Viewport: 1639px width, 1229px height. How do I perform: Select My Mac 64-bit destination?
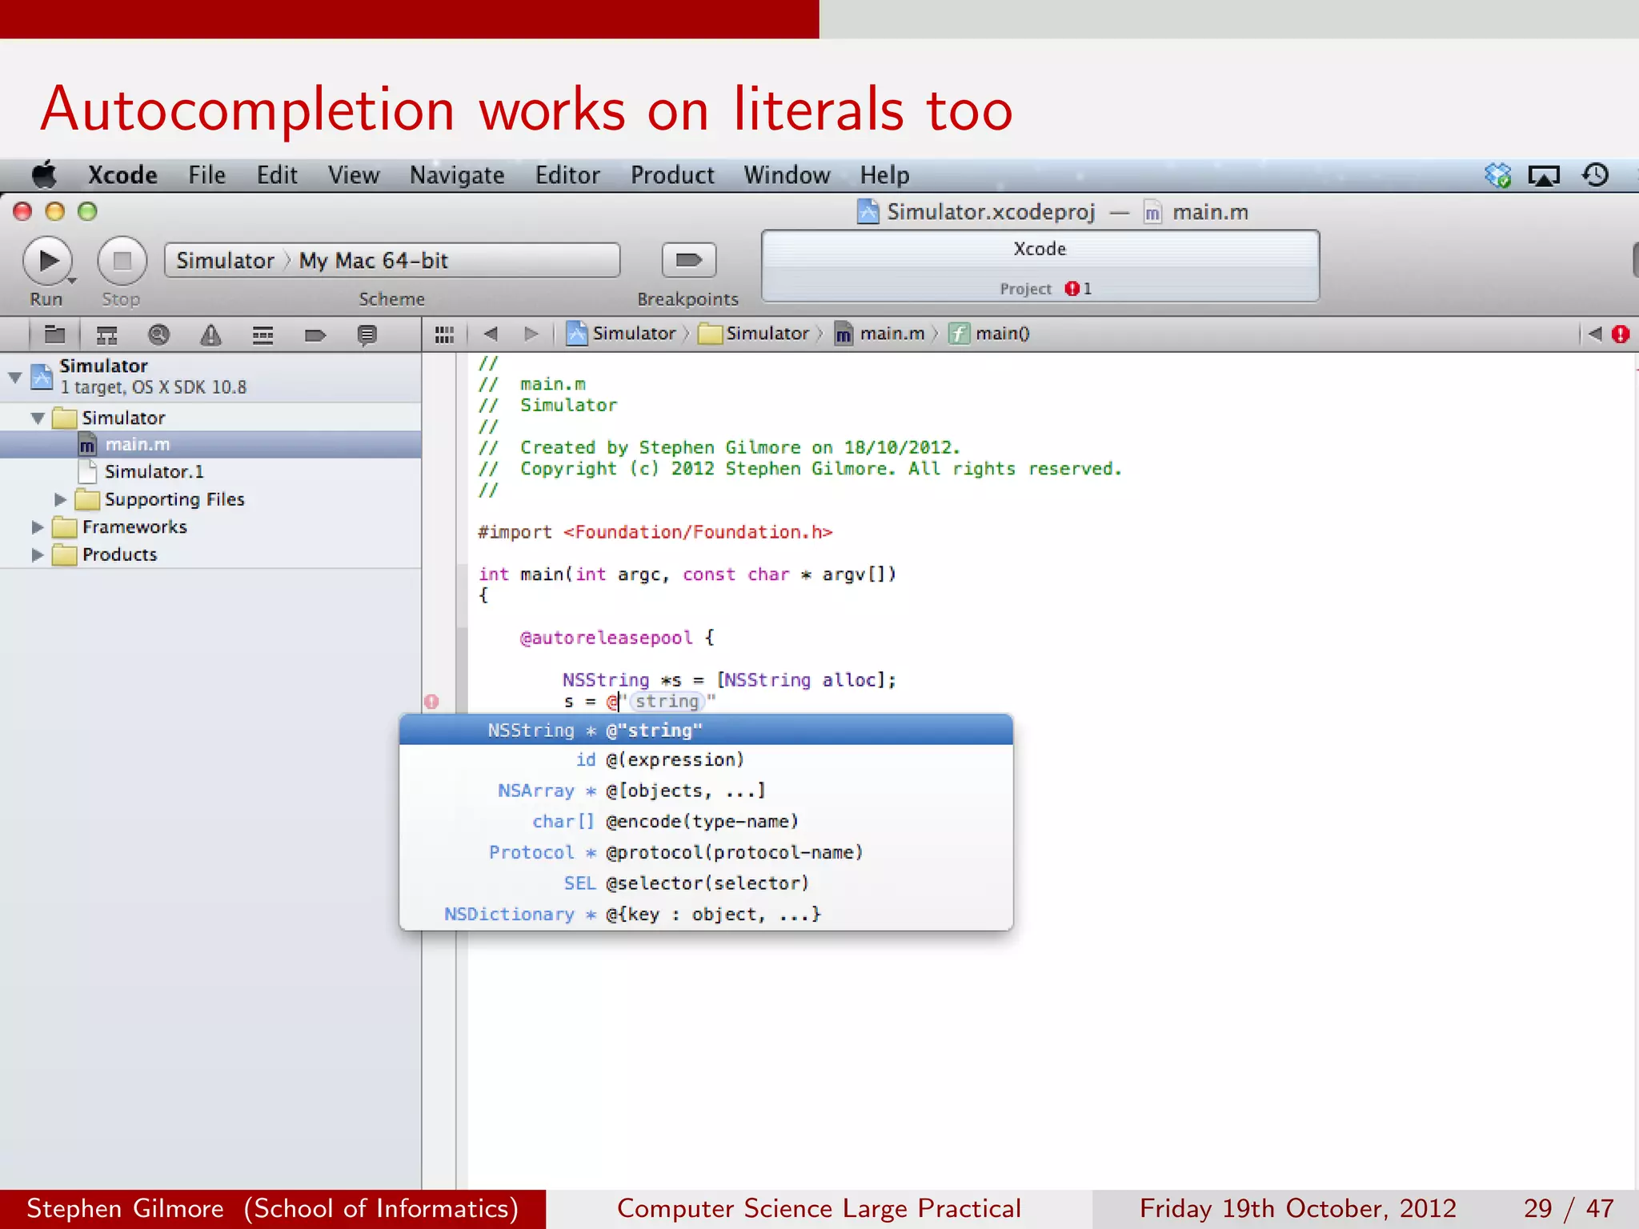[x=373, y=261]
